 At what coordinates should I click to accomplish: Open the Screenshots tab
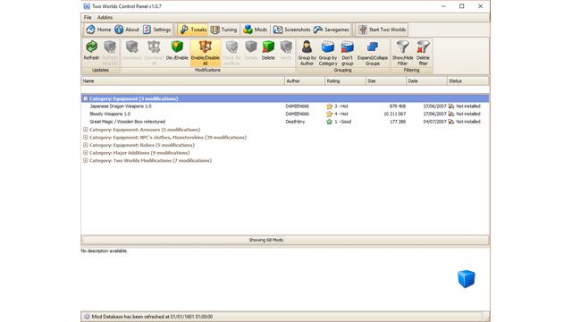point(291,30)
